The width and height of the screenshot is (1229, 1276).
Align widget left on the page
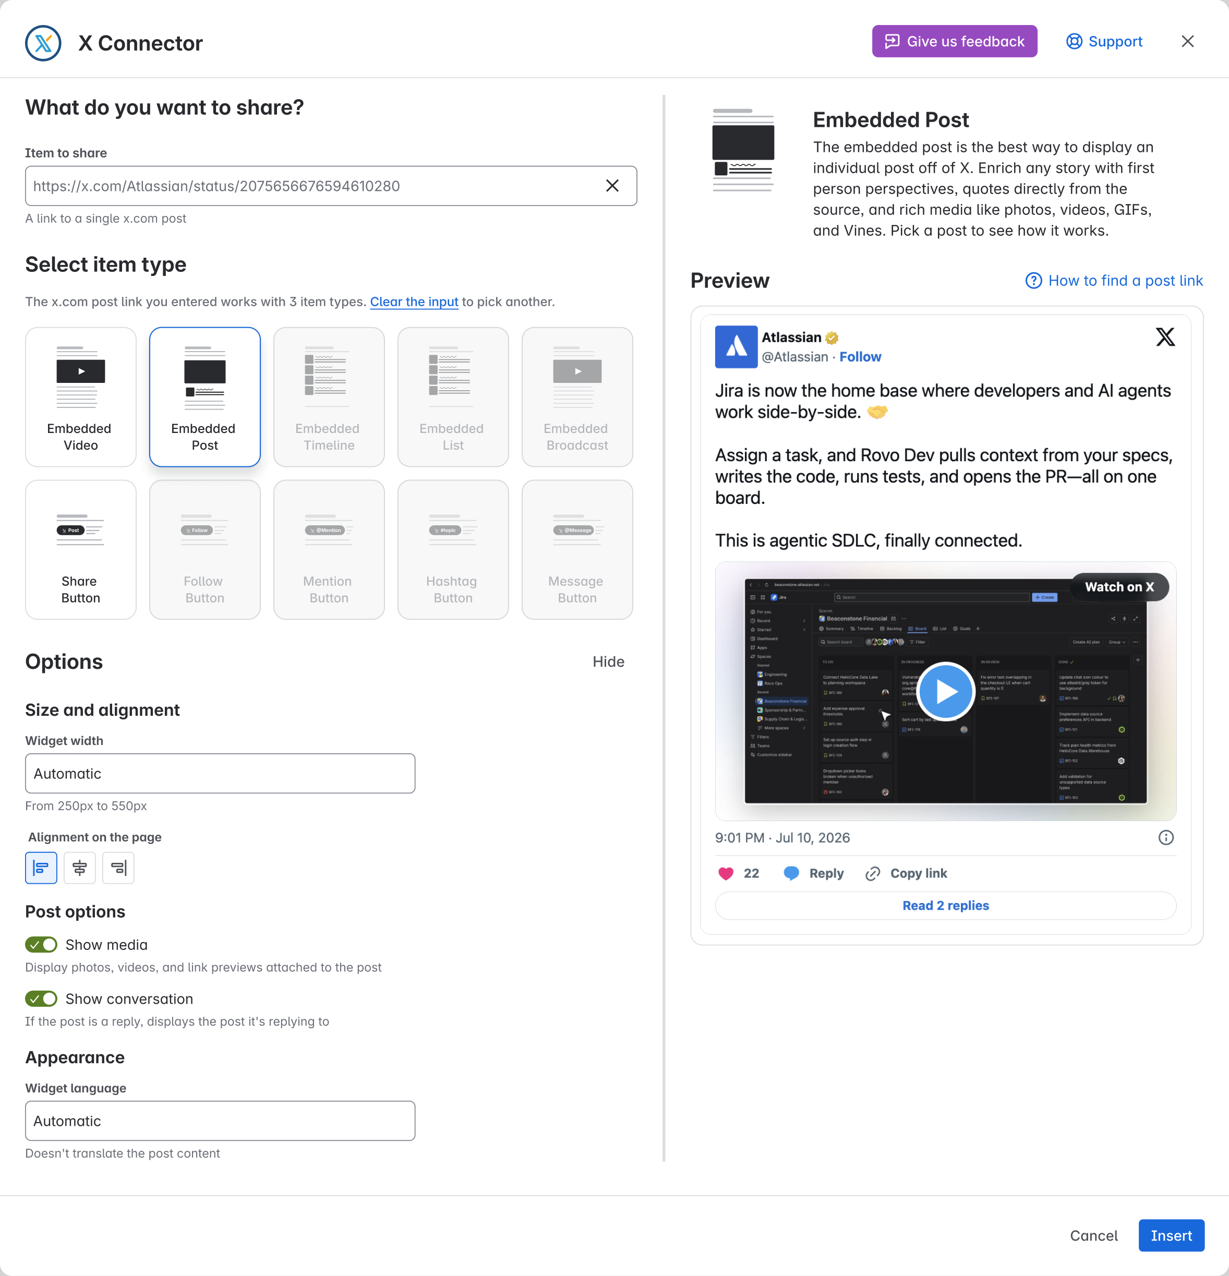pos(41,867)
